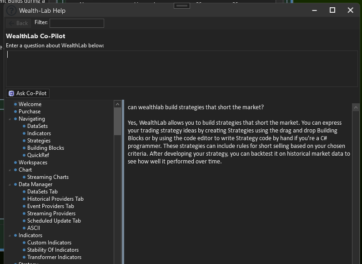
Task: Open the Scheduled Update Tab topic
Action: coord(54,221)
